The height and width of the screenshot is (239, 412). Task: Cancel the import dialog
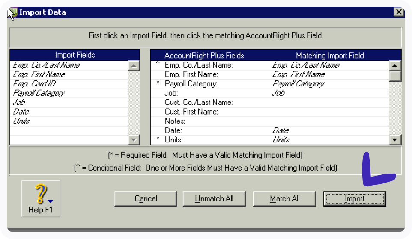146,199
